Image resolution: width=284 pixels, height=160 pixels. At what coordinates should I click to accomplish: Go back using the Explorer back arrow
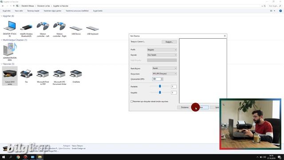(3, 6)
